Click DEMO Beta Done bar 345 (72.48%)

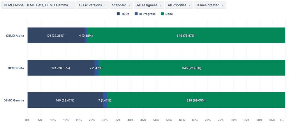click(192, 68)
